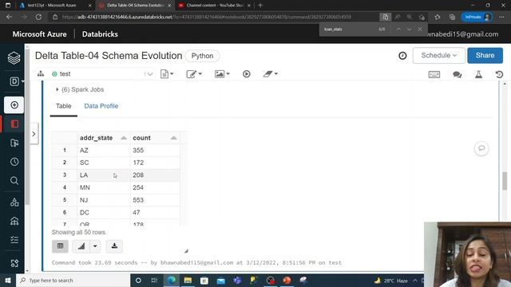
Task: Select the table view icon button
Action: click(60, 246)
